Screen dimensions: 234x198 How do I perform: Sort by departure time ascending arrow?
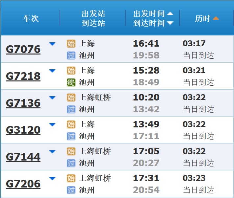tap(170, 14)
